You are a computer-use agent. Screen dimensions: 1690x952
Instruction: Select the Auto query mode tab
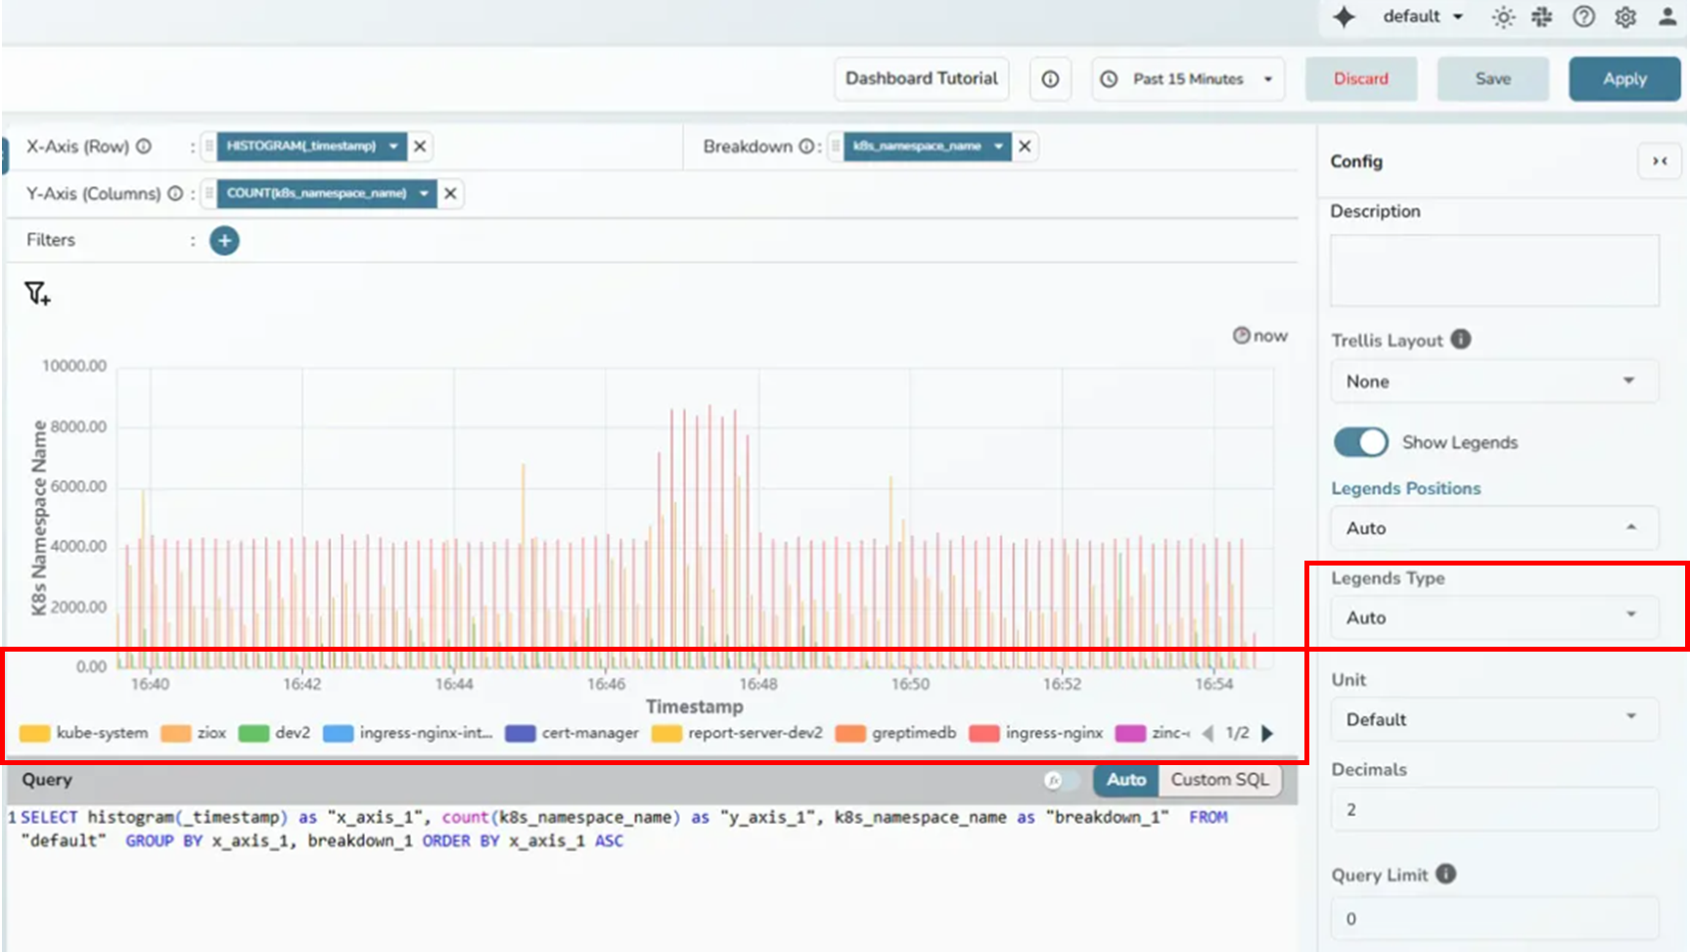click(x=1125, y=780)
